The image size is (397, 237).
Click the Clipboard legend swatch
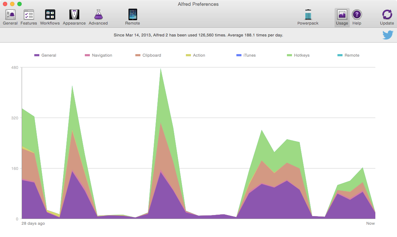tap(138, 55)
